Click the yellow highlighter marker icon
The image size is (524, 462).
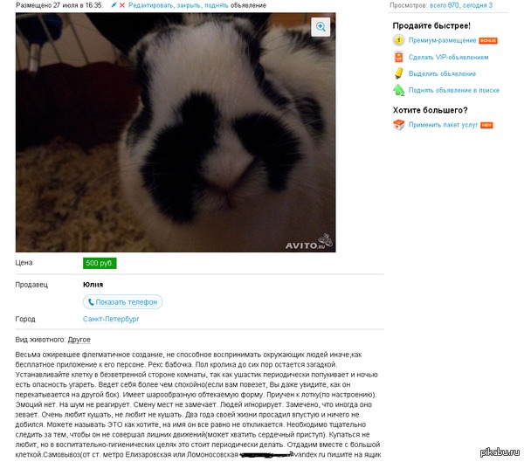[x=398, y=73]
